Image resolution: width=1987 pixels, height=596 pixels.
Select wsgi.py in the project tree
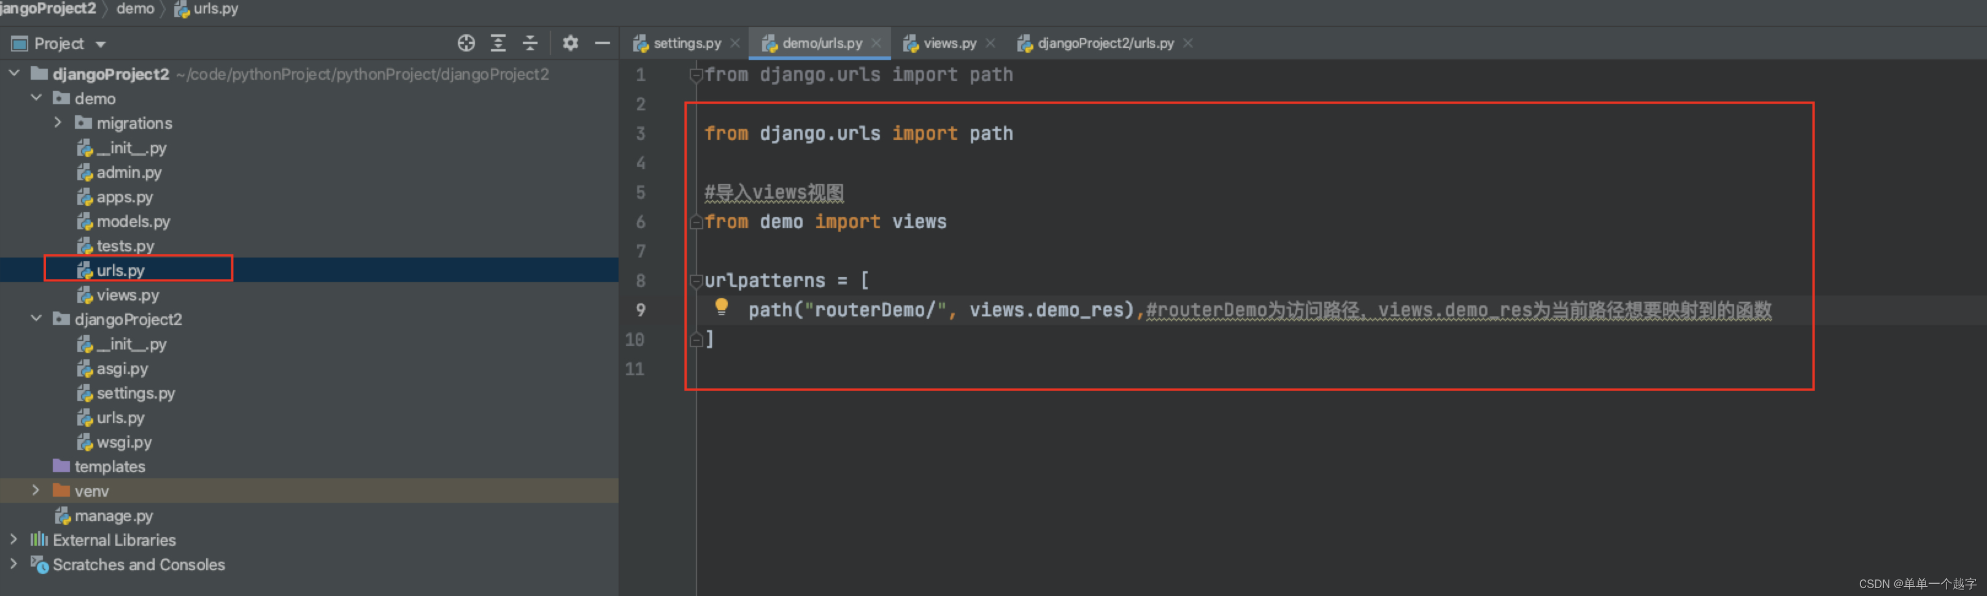(124, 442)
